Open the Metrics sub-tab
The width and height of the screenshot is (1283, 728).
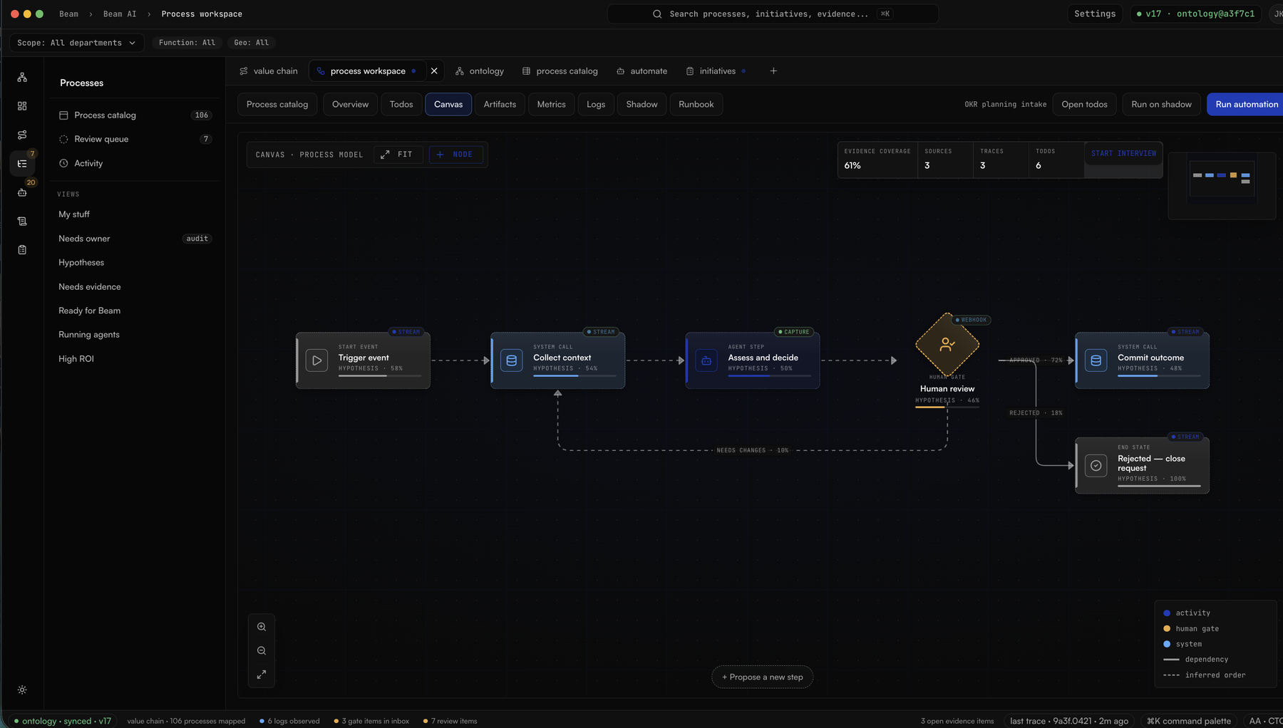click(551, 104)
